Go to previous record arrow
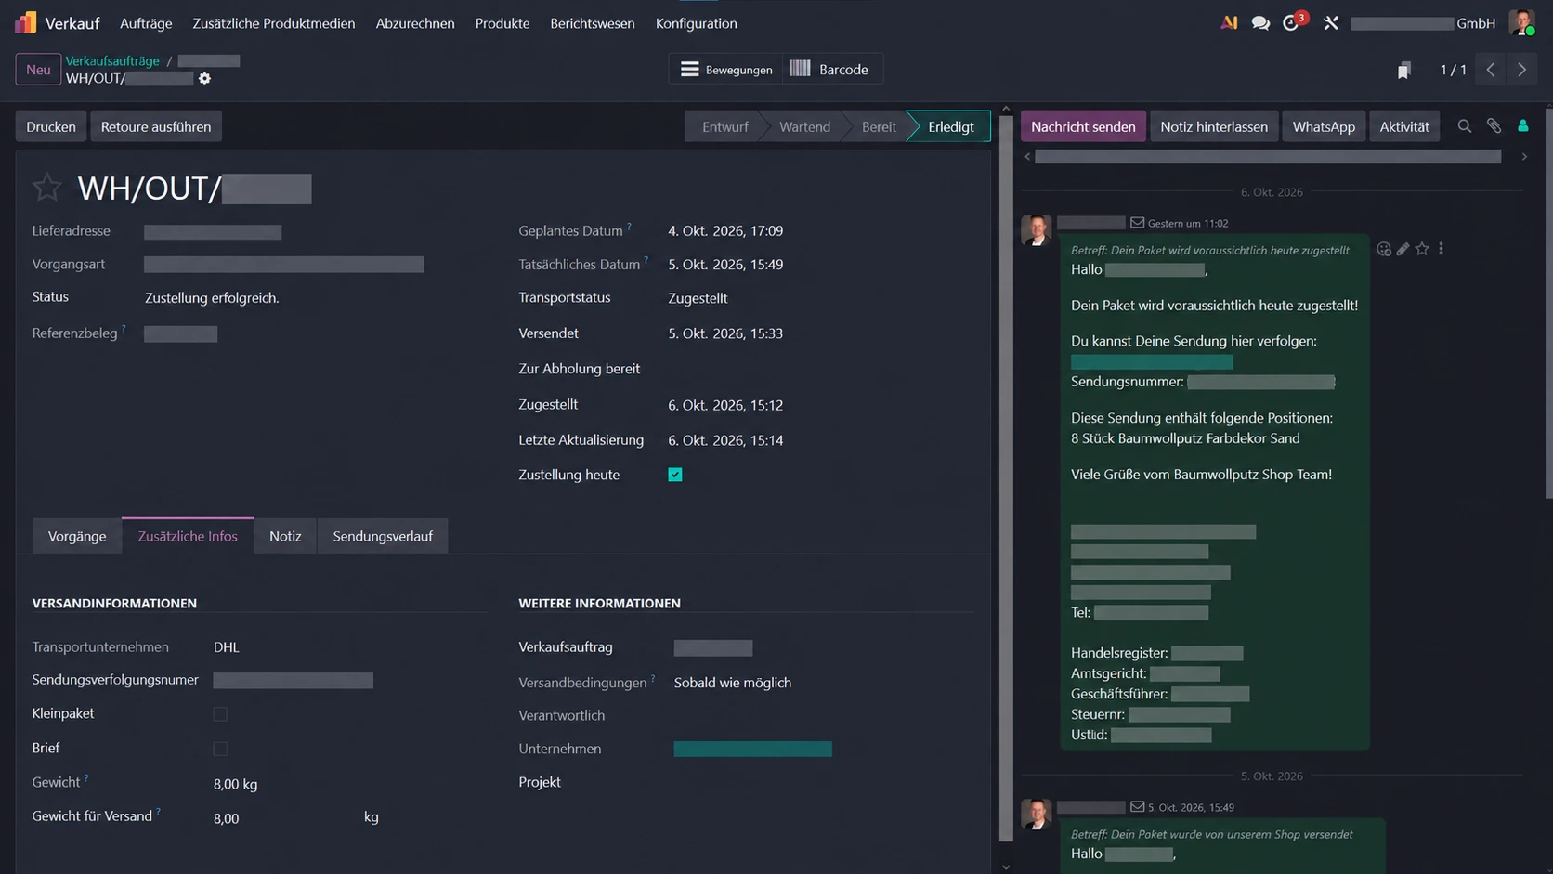 pos(1491,70)
